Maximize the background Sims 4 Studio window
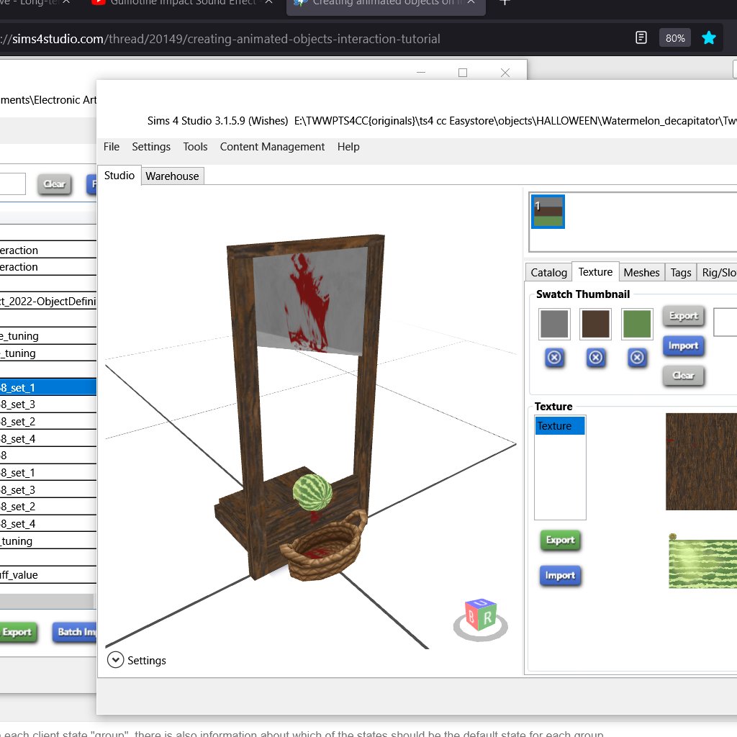The image size is (737, 737). tap(463, 73)
